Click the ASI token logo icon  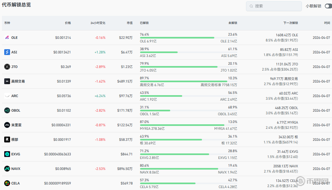click(7, 52)
